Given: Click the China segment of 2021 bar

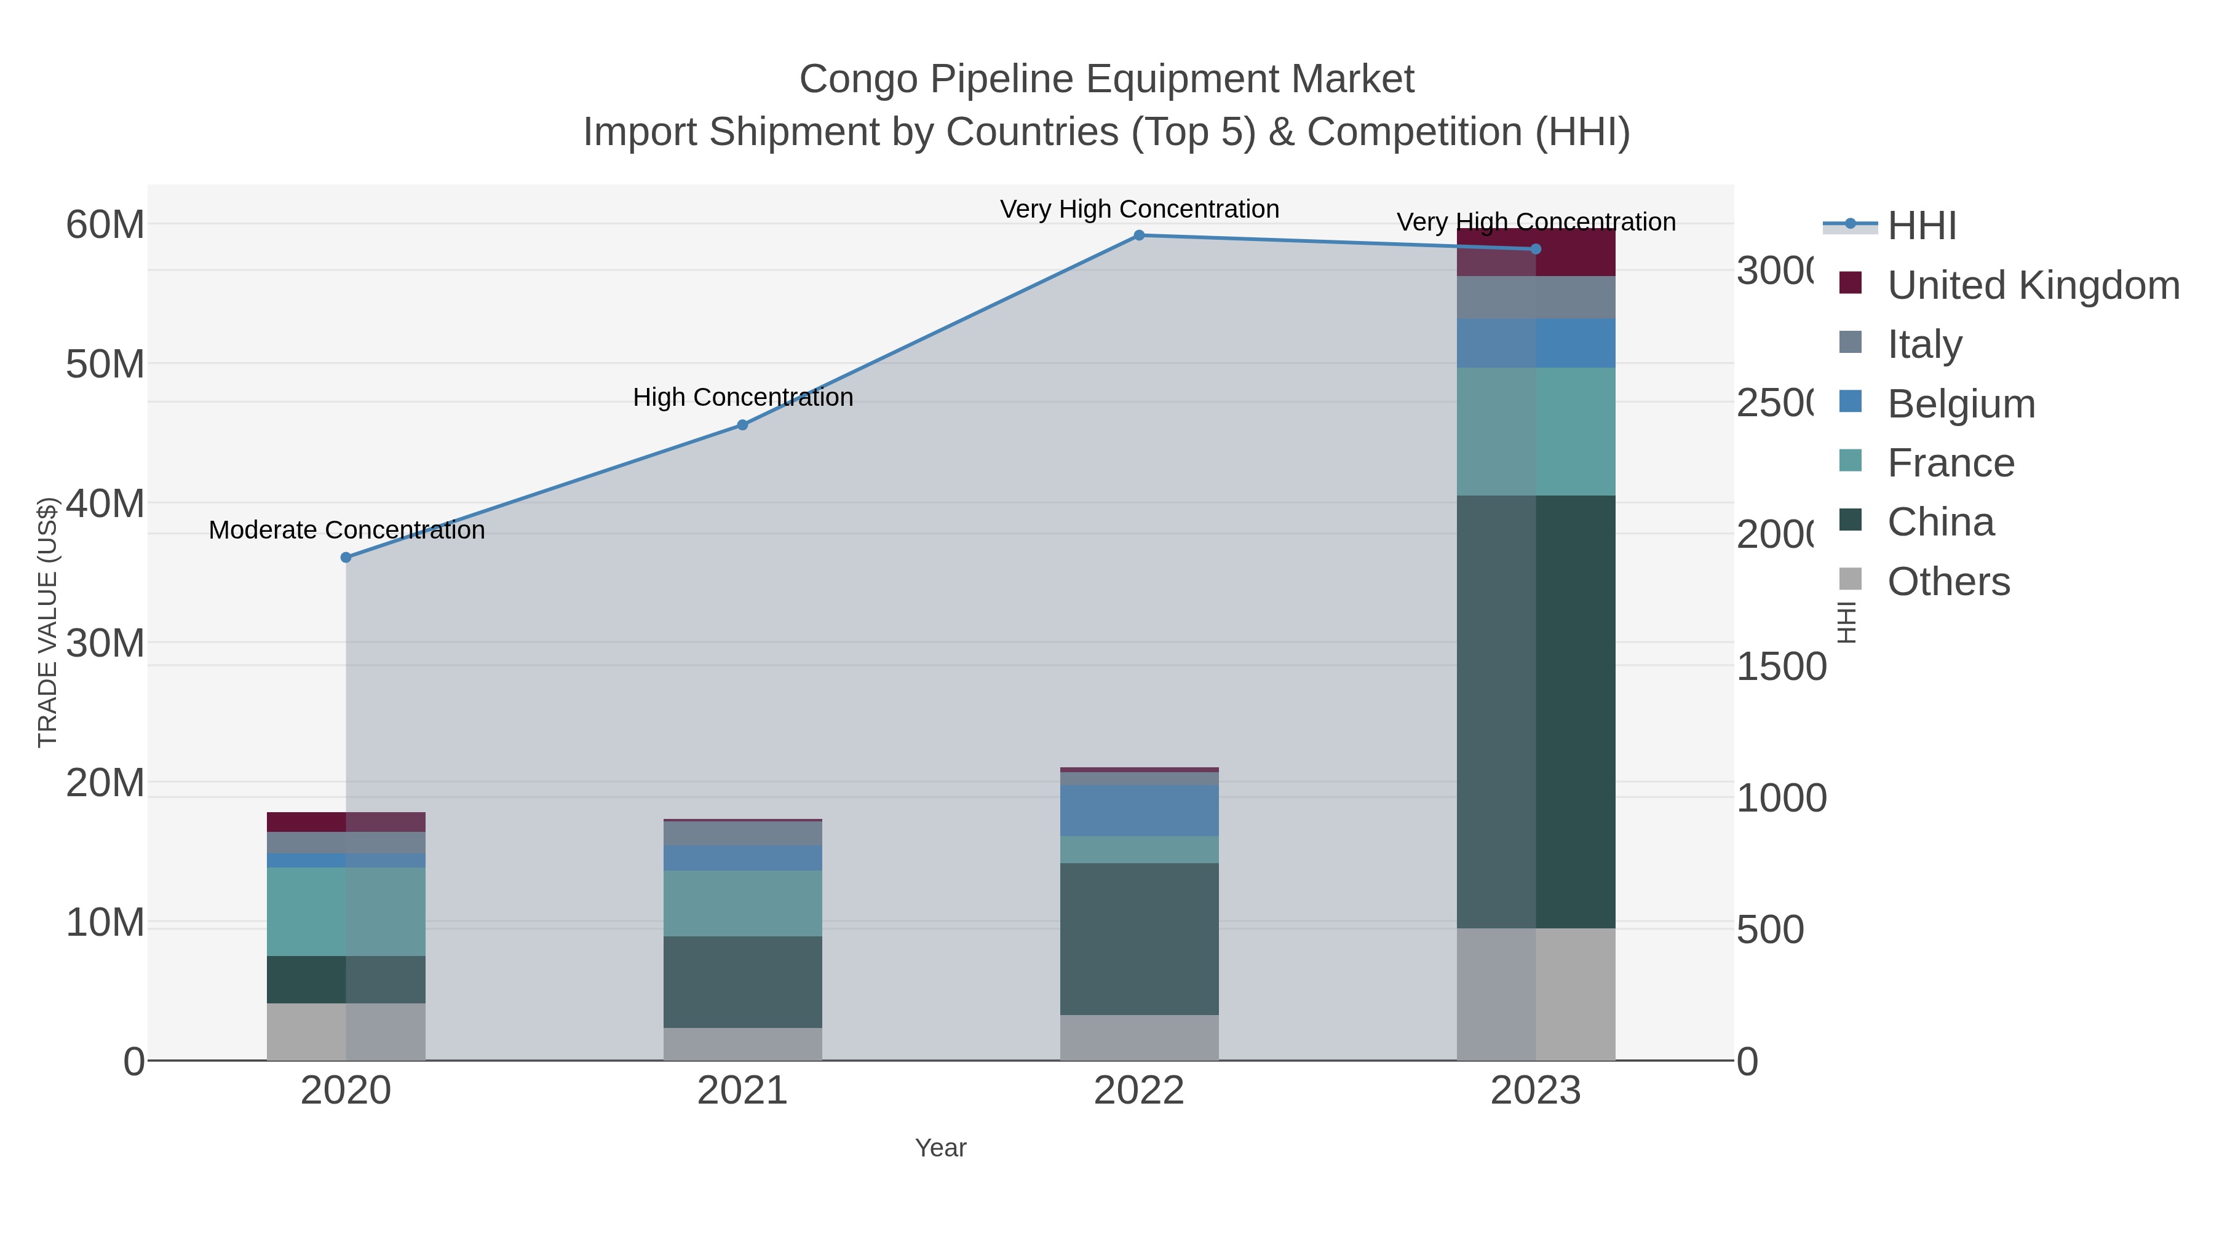Looking at the screenshot, I should [x=742, y=982].
